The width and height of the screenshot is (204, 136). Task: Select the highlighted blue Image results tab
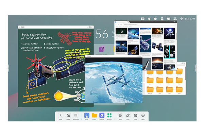click(x=120, y=27)
